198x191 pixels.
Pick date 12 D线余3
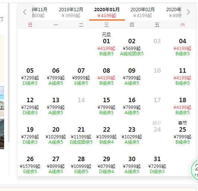tap(30, 106)
